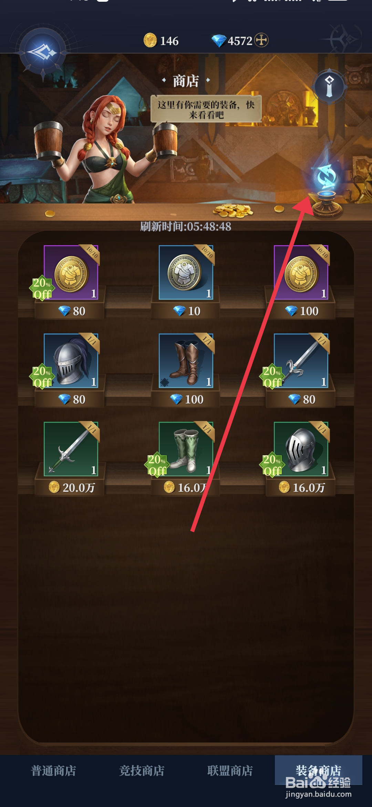372x807 pixels.
Task: Open the shop info icon
Action: (329, 86)
